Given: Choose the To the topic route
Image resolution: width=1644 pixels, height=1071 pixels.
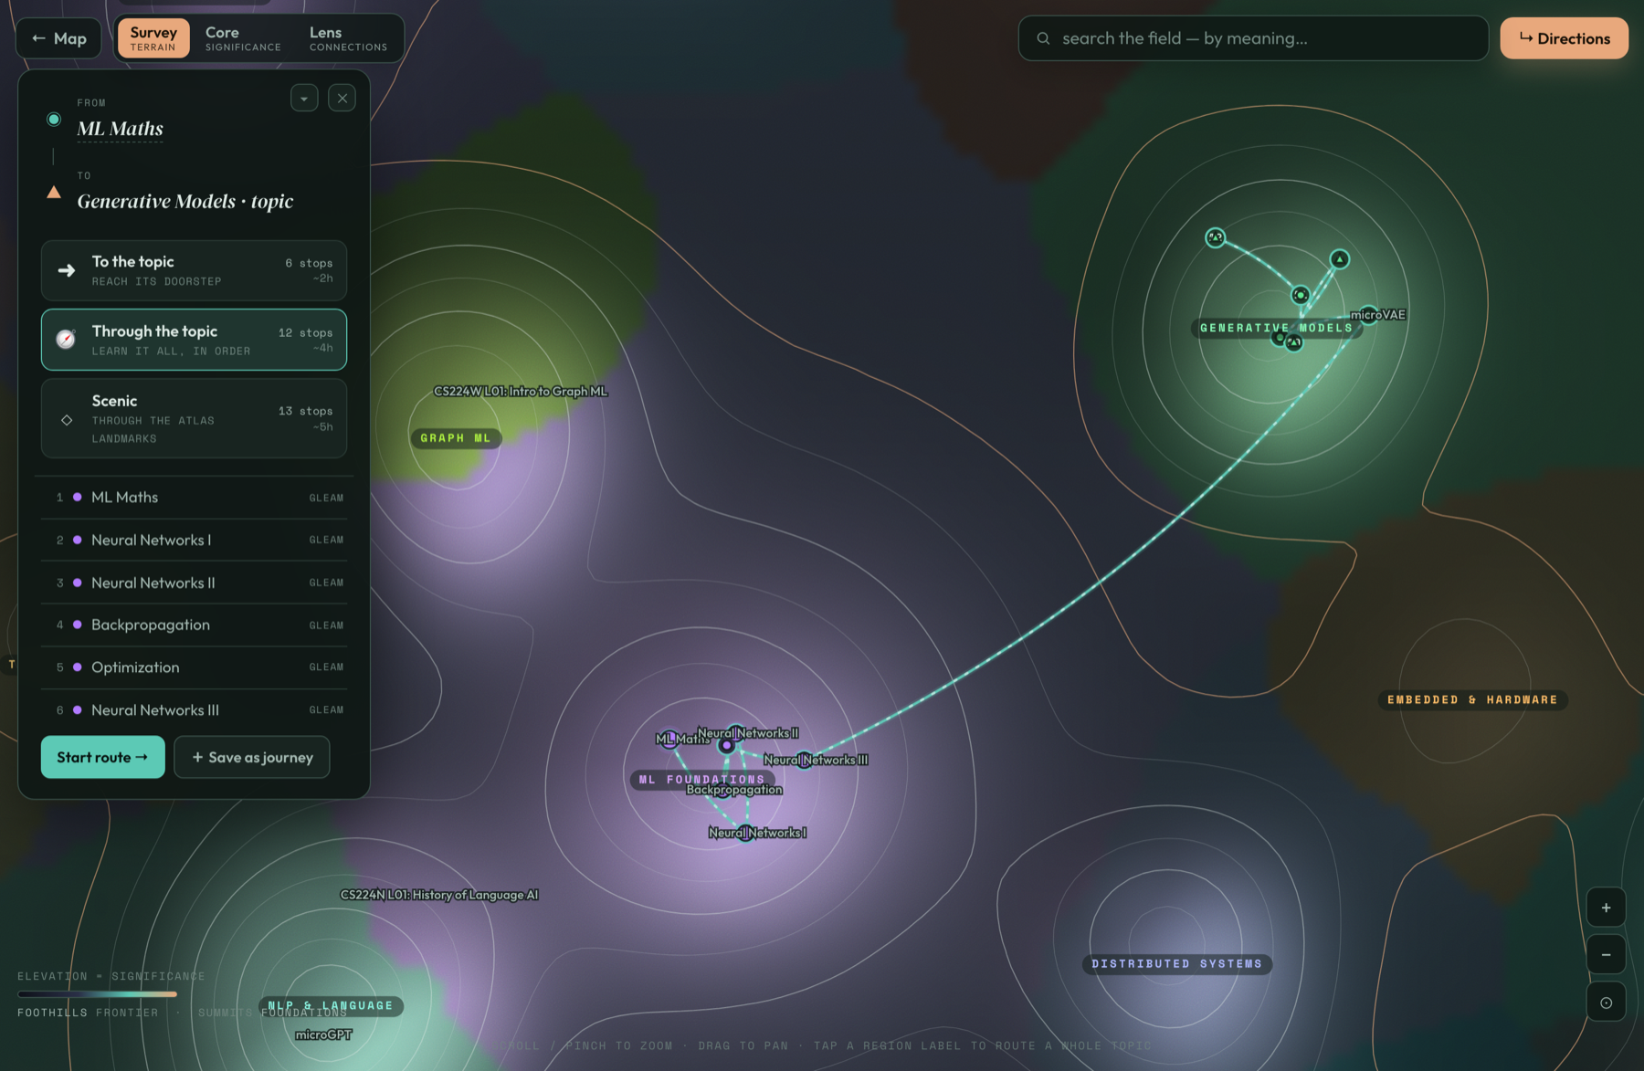Looking at the screenshot, I should (x=194, y=270).
